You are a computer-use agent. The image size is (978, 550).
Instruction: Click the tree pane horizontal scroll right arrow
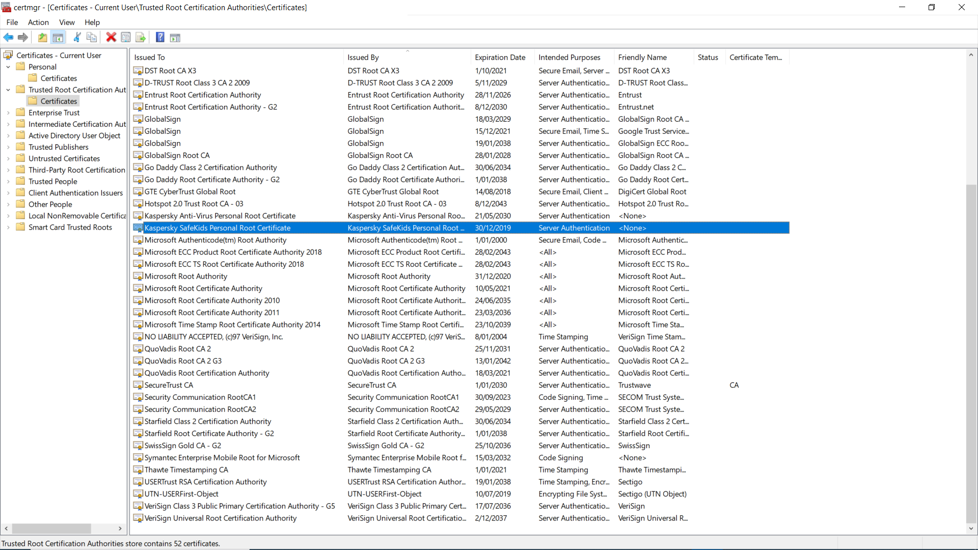click(x=120, y=529)
